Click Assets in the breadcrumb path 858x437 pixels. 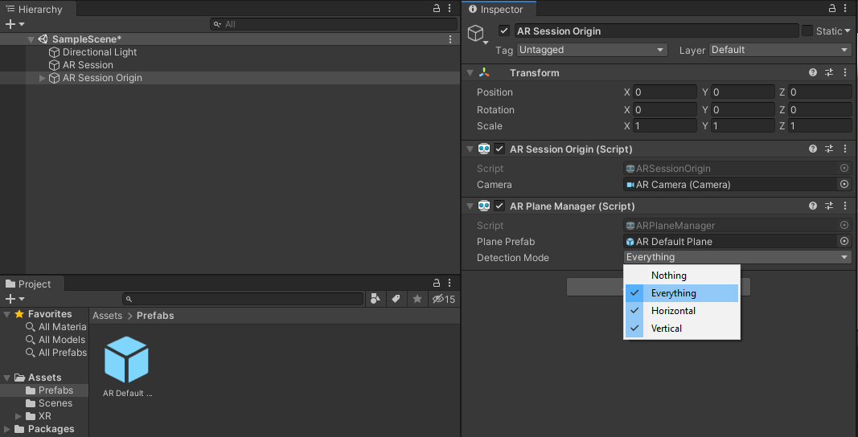(x=107, y=316)
